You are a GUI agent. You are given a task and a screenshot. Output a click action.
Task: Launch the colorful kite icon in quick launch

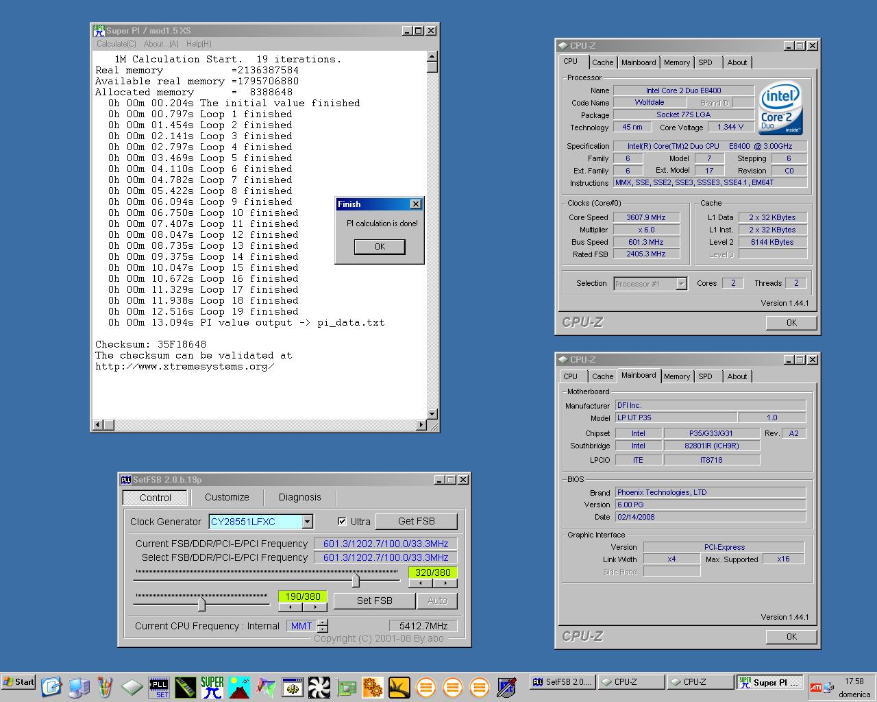click(x=266, y=687)
